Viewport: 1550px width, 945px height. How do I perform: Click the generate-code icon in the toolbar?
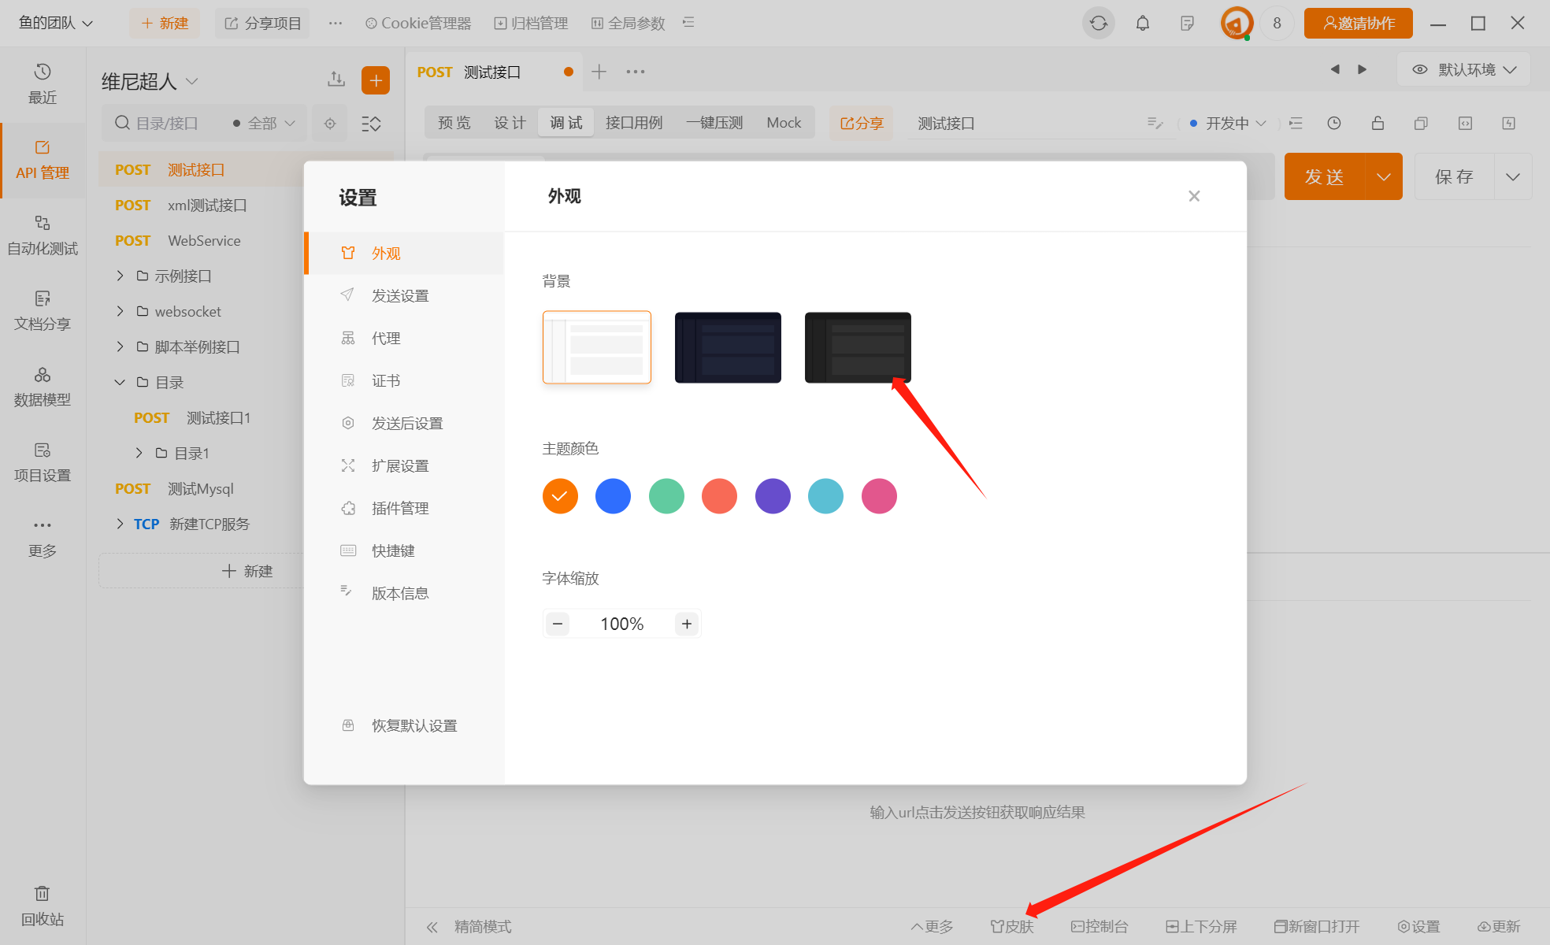pyautogui.click(x=1465, y=123)
